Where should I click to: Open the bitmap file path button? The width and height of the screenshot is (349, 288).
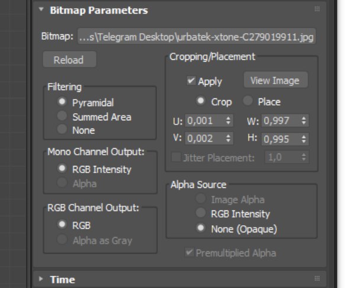coord(197,37)
